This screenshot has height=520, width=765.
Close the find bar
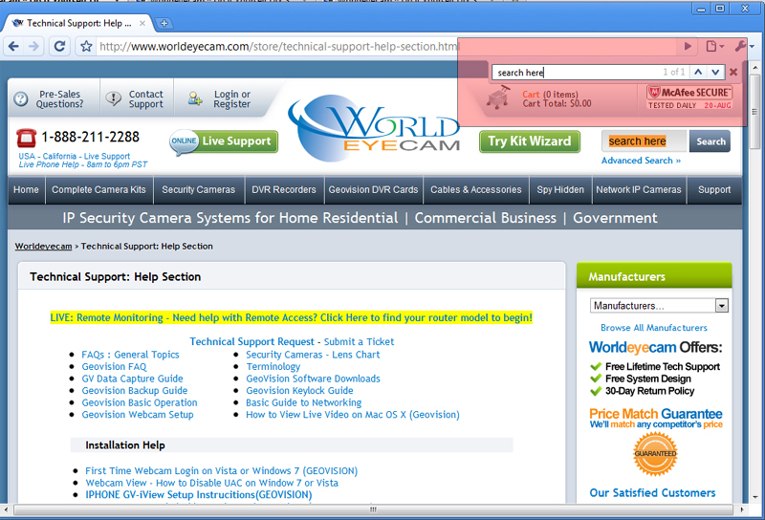click(x=733, y=73)
